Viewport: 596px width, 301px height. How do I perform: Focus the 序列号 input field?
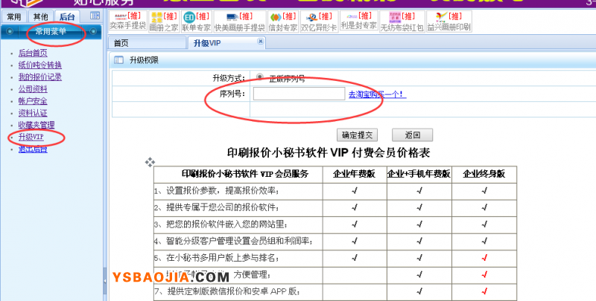coord(299,94)
